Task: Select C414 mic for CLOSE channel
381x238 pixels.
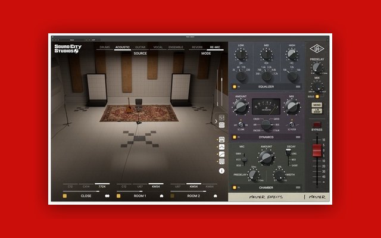Action: [x=86, y=186]
